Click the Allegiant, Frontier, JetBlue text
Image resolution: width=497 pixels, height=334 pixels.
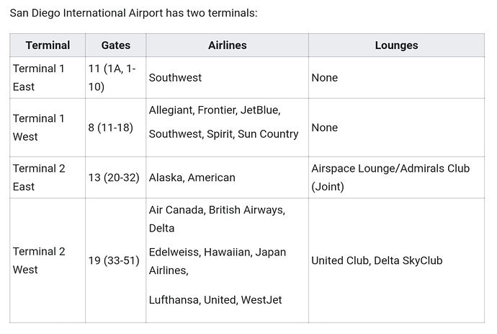pyautogui.click(x=215, y=110)
